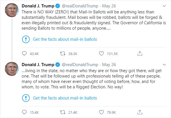Click the verified badge on the first tweet
Viewport: 171px width, 118px height.
point(57,5)
